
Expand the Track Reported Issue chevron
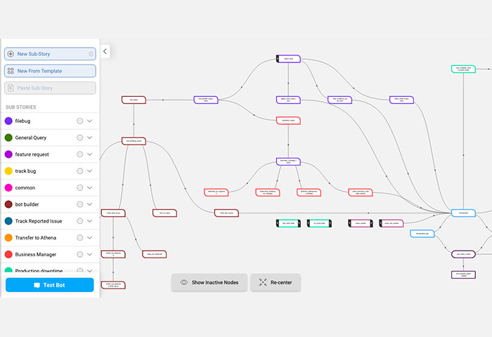point(90,221)
